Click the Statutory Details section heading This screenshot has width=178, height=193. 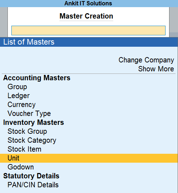pos(31,176)
